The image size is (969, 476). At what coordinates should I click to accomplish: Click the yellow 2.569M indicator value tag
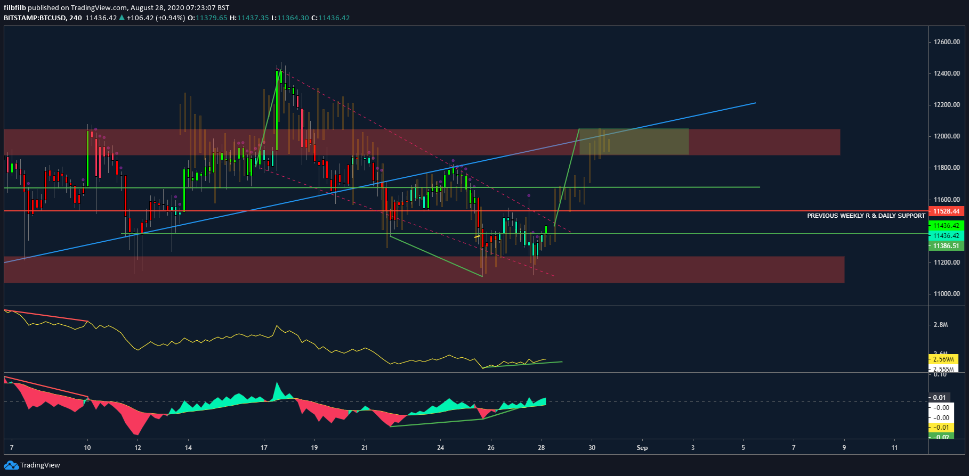[943, 359]
